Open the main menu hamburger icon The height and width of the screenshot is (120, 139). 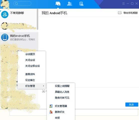[x=123, y=4]
